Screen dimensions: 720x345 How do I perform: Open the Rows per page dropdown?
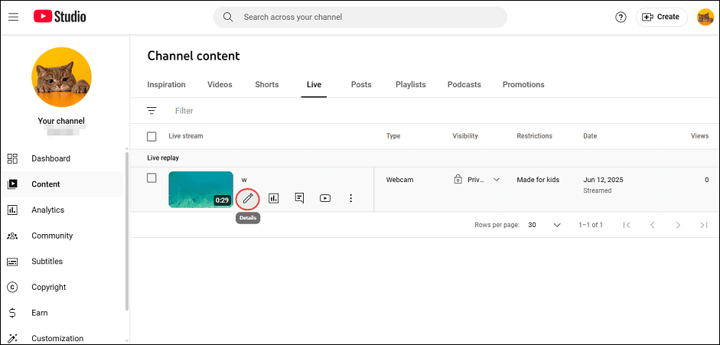545,225
